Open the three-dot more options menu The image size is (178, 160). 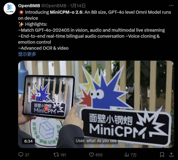[171, 5]
